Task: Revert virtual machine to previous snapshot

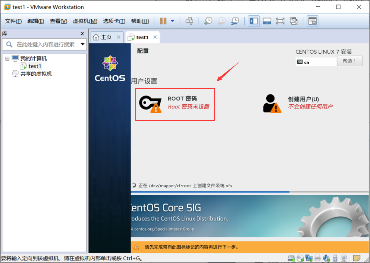Action: click(221, 21)
